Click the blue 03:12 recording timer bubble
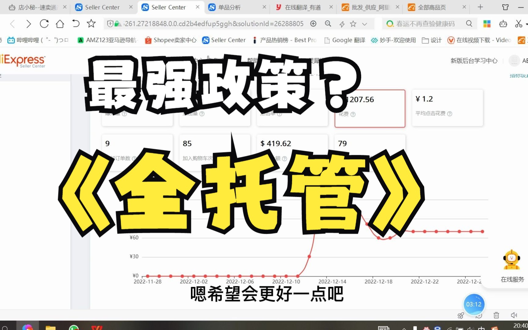The height and width of the screenshot is (330, 528). 474,304
